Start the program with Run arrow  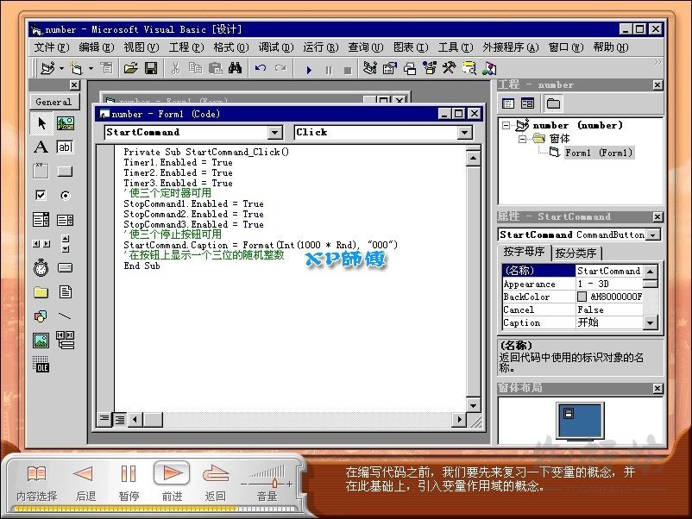tap(309, 70)
